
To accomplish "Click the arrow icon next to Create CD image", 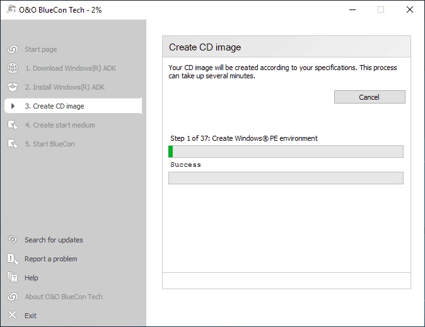I will point(13,106).
